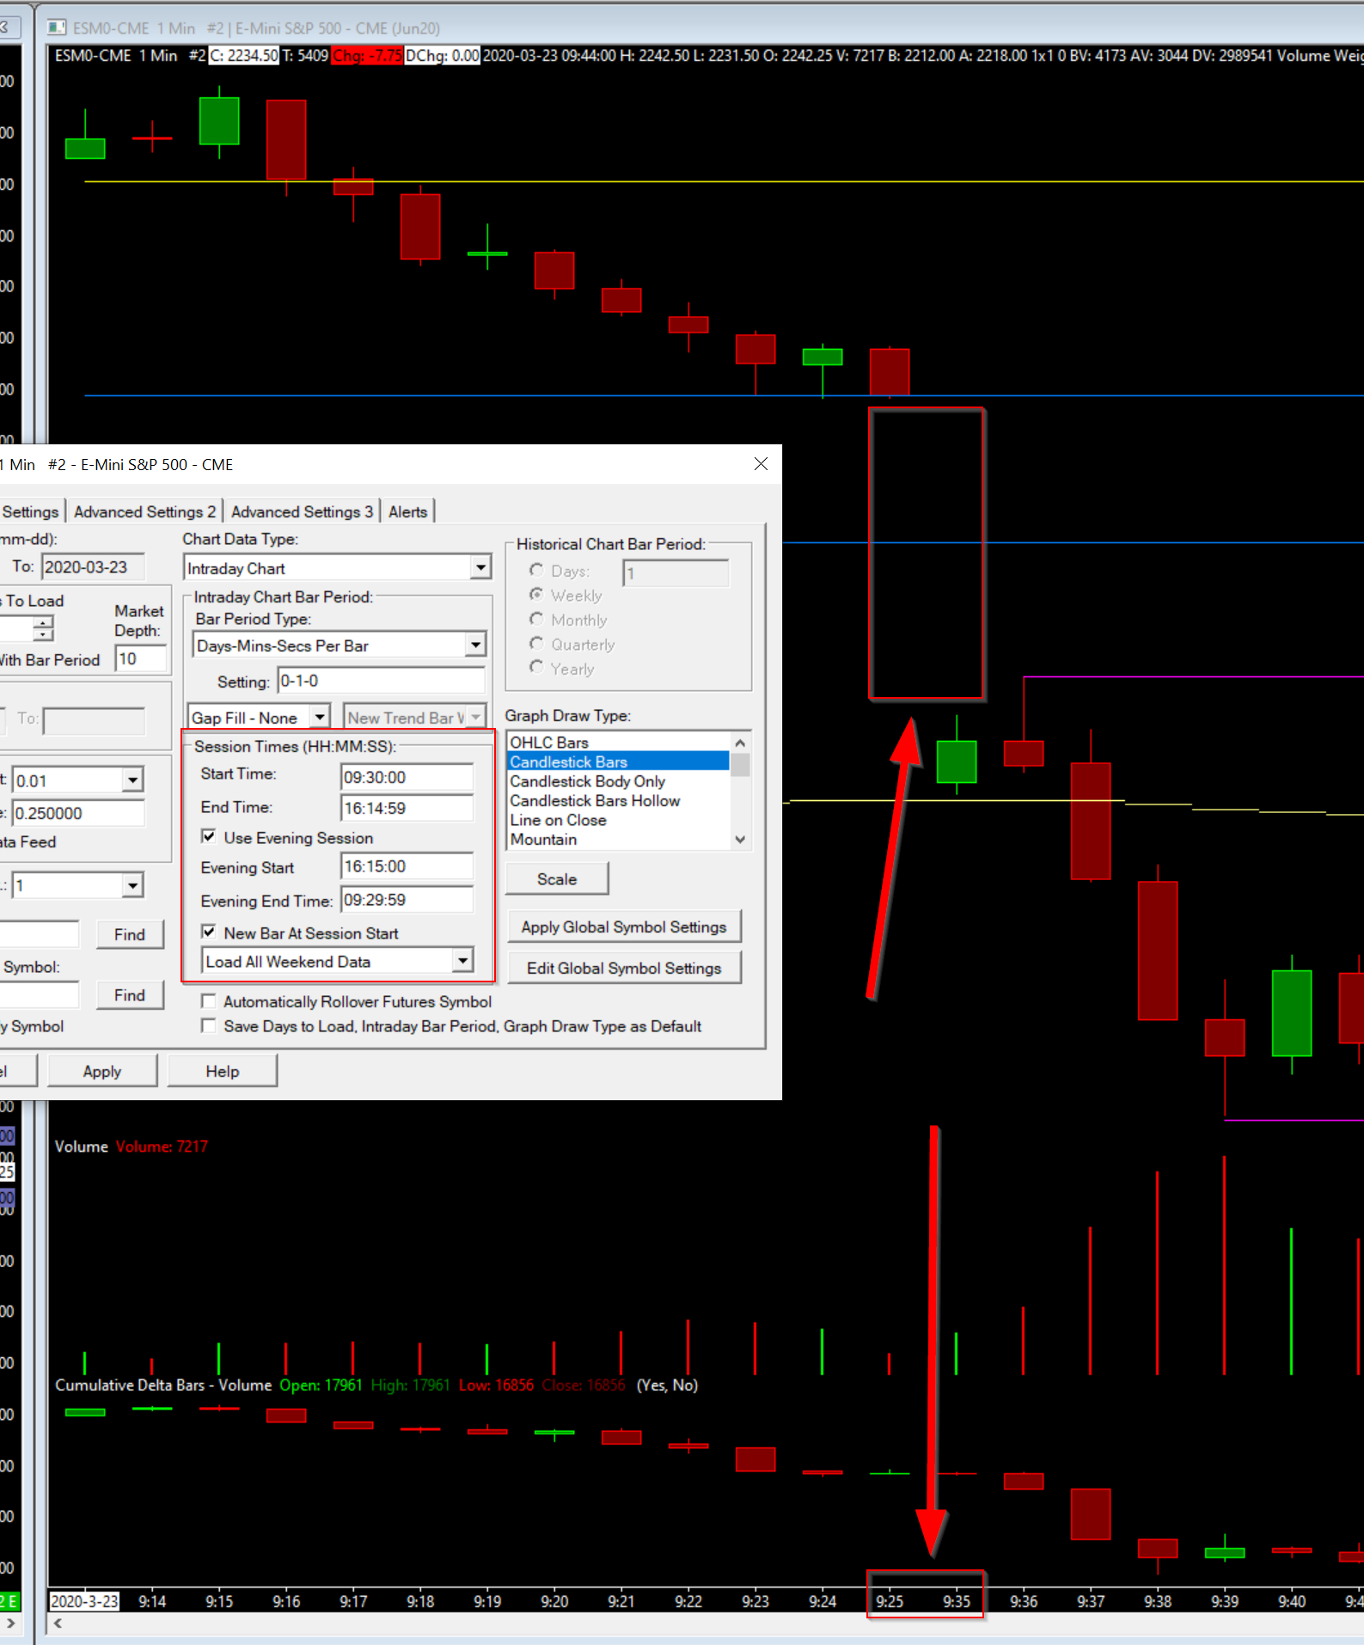Select the Settings tab

click(30, 511)
